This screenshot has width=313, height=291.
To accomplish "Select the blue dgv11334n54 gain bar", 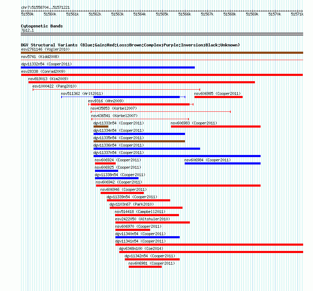I will tap(139, 134).
